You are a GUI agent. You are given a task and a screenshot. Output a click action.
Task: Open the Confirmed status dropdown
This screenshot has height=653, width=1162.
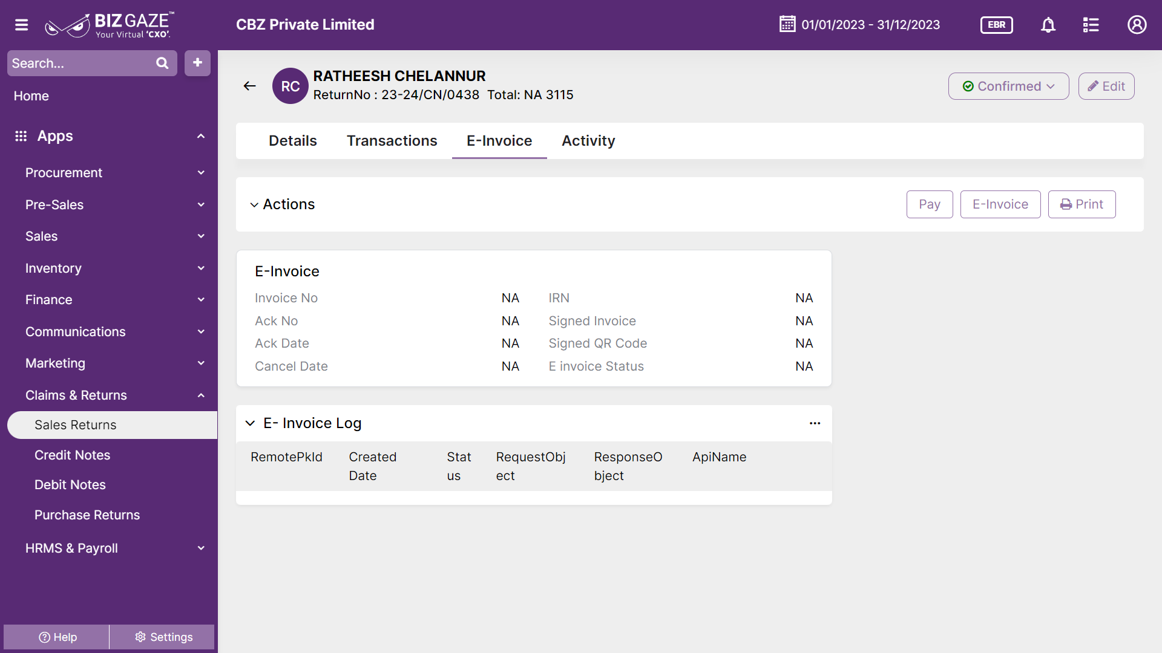(1008, 86)
